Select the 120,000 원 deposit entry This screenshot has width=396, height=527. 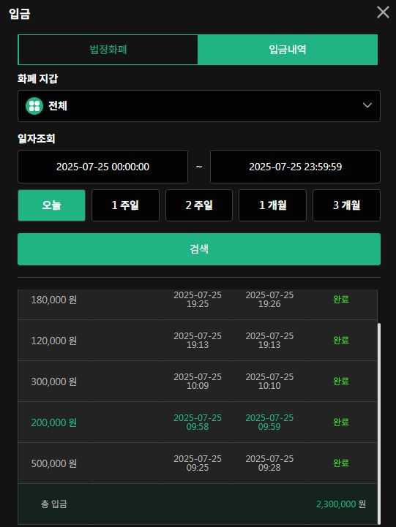coord(198,340)
